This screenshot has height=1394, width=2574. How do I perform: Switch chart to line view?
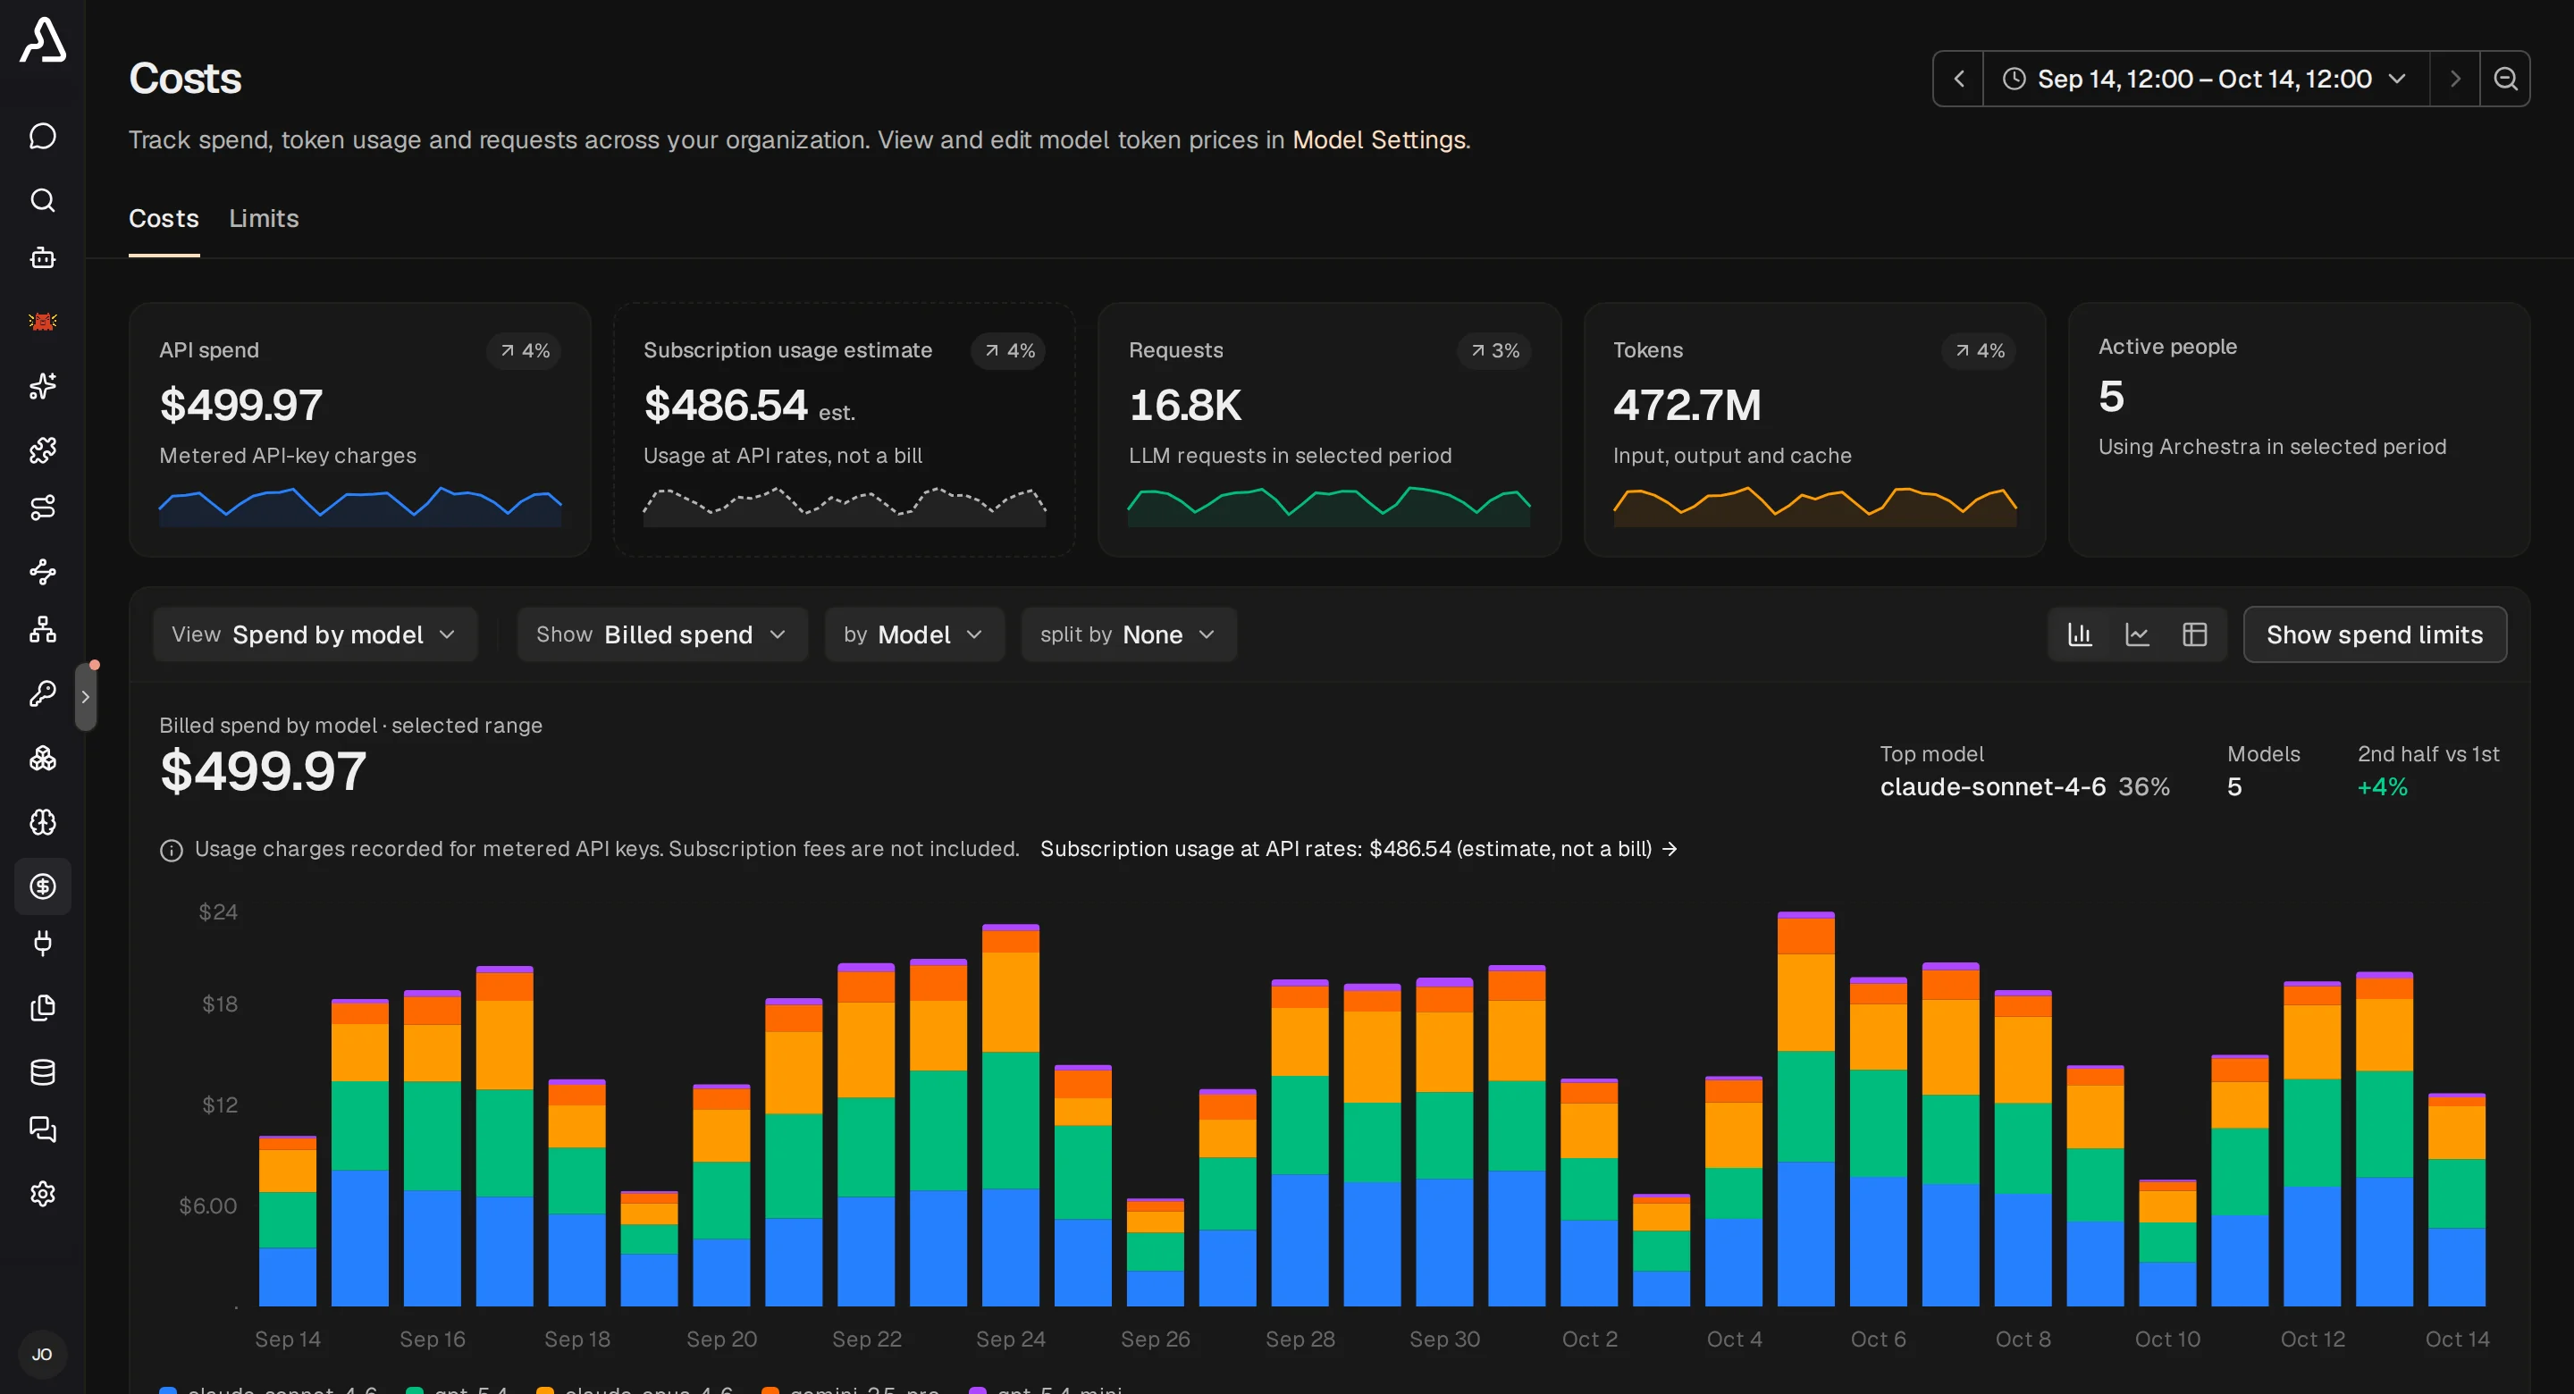(x=2136, y=634)
